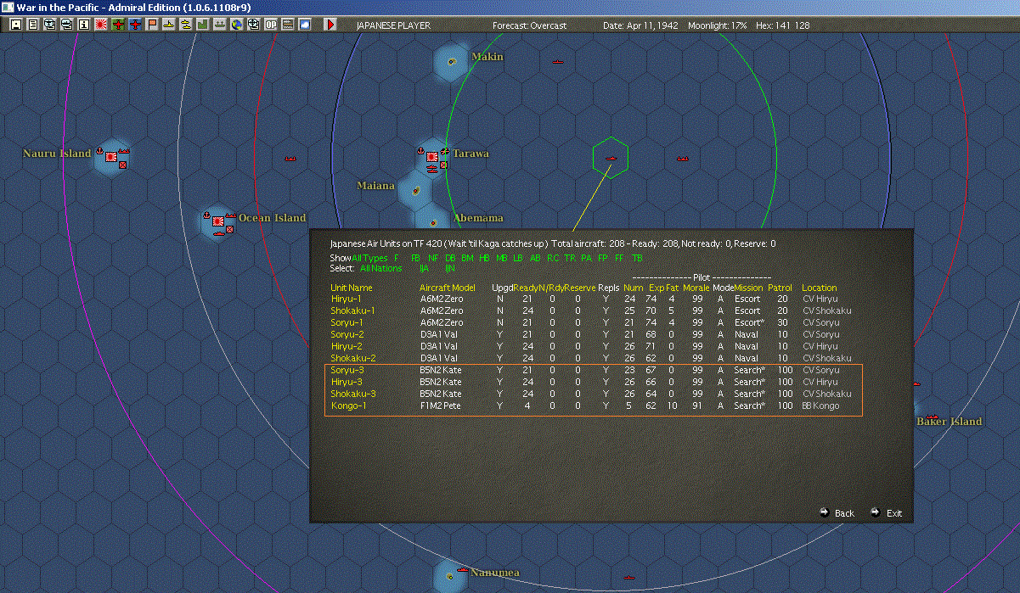Filter by F fighter type
This screenshot has width=1020, height=593.
pyautogui.click(x=397, y=258)
